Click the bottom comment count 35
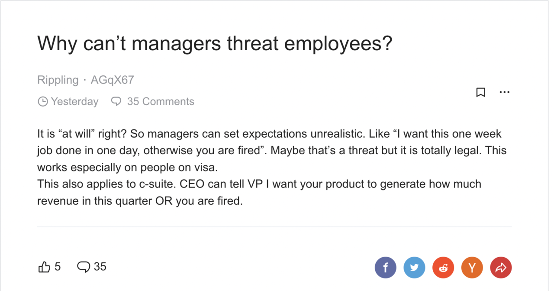This screenshot has width=554, height=291. coord(100,267)
